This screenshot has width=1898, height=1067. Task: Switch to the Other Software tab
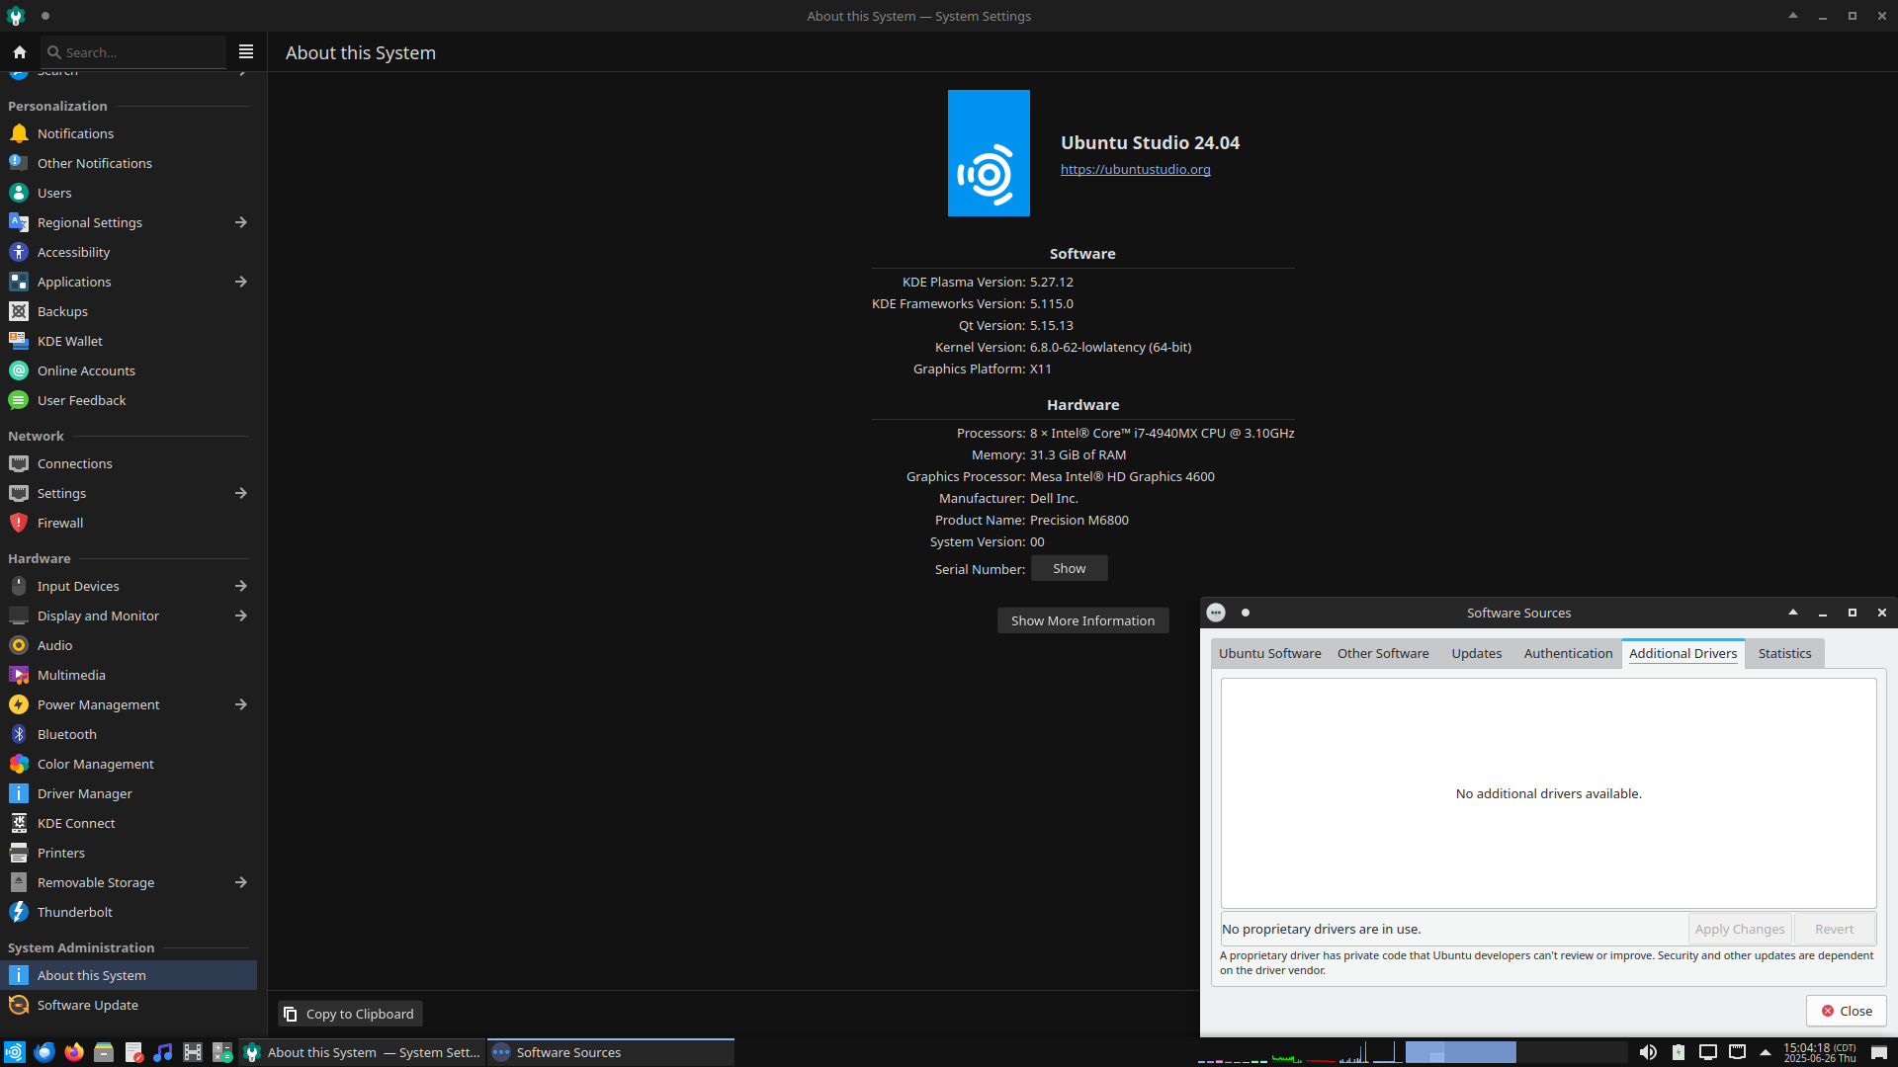click(1383, 653)
